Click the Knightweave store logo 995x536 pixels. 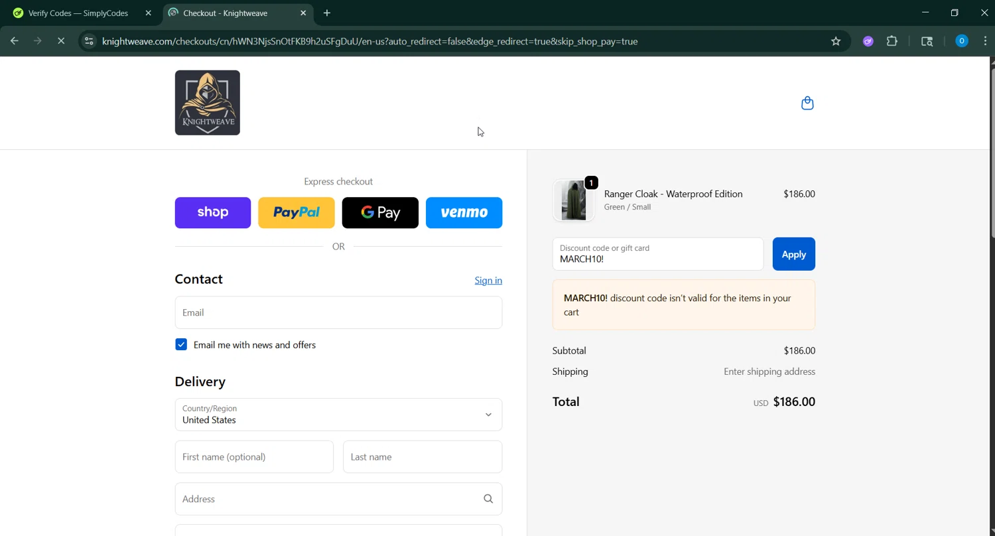pos(208,103)
